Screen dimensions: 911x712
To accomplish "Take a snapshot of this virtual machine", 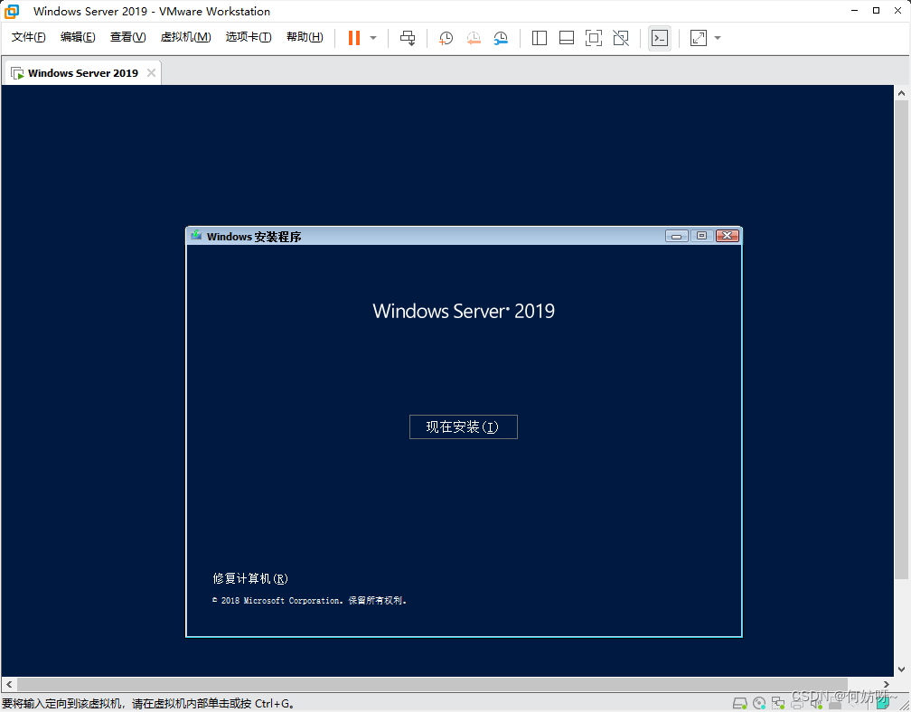I will coord(446,38).
